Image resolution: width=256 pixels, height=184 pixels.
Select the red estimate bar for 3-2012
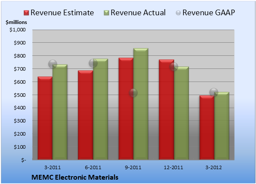207,128
